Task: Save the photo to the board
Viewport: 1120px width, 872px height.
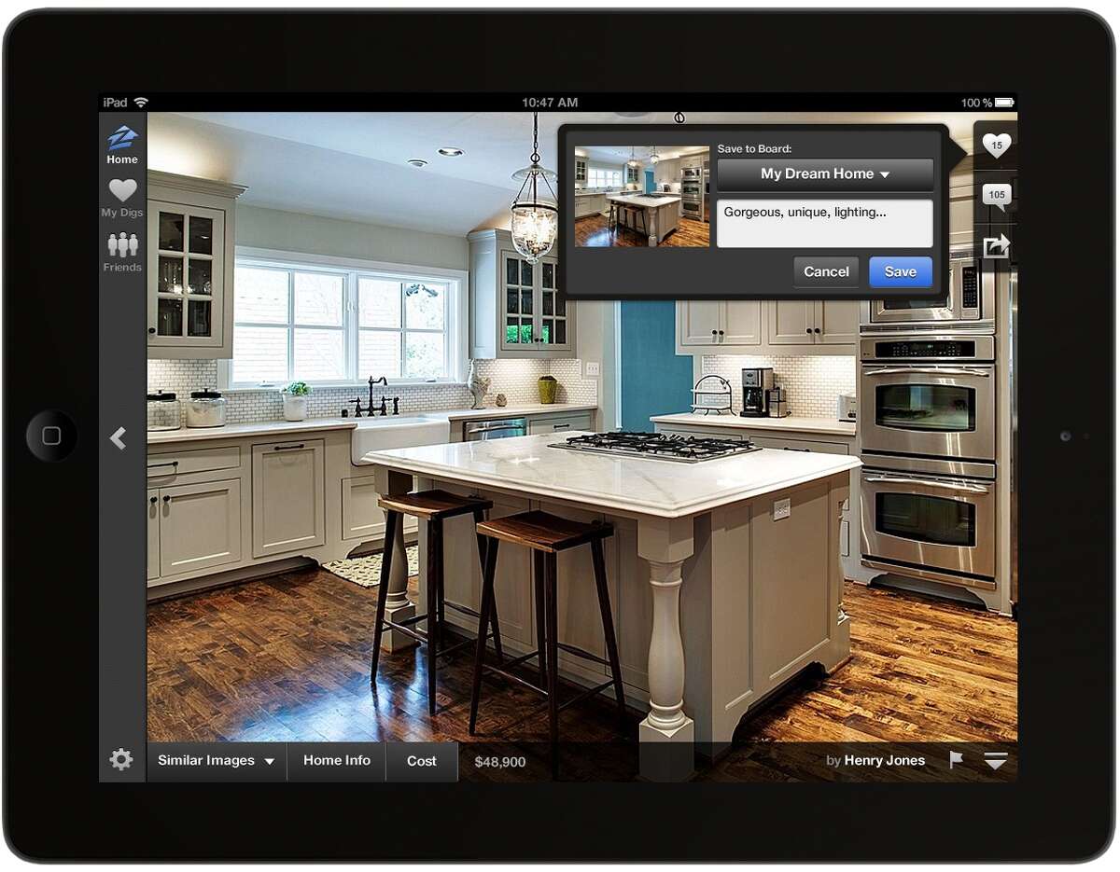Action: point(899,271)
